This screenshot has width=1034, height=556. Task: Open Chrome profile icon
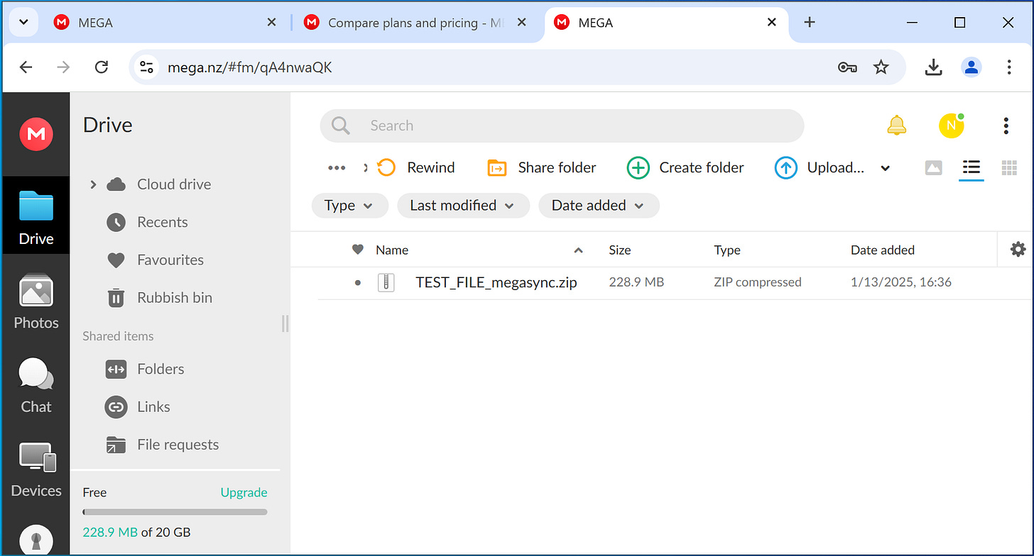click(971, 67)
